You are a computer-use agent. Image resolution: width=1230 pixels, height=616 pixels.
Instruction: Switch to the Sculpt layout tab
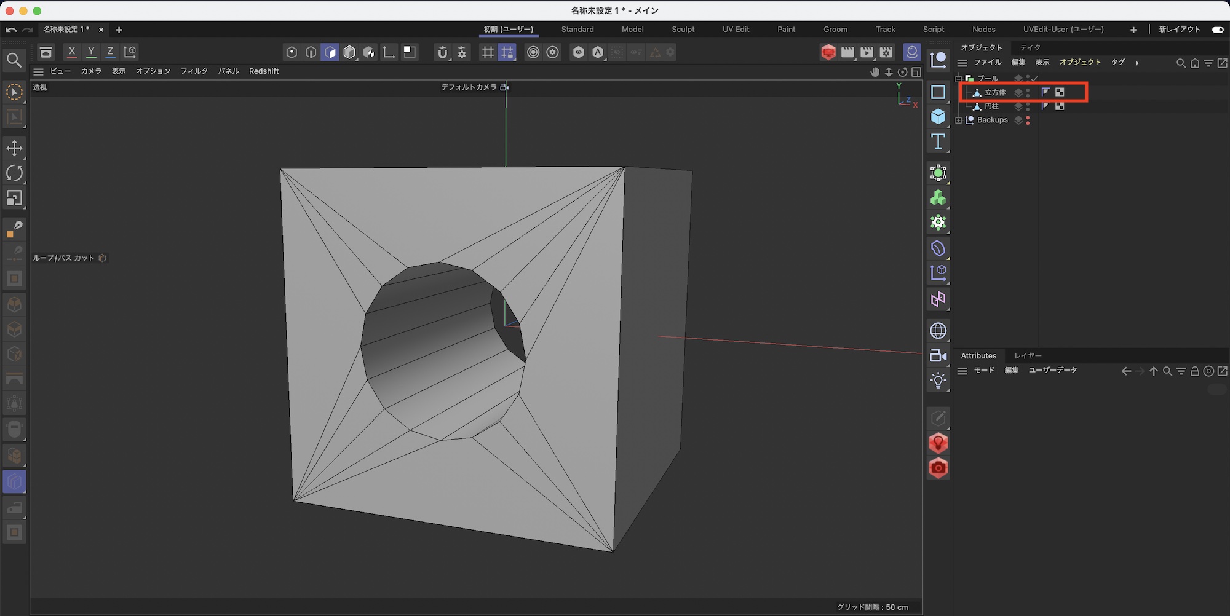683,30
